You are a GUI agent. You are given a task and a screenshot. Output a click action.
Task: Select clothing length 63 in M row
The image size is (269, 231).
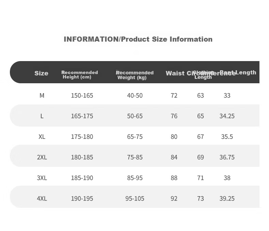[x=201, y=96]
